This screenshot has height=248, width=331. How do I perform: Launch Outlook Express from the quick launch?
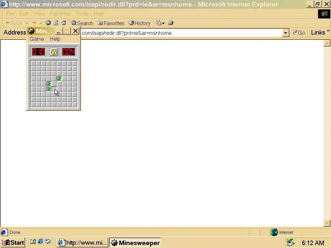click(48, 242)
